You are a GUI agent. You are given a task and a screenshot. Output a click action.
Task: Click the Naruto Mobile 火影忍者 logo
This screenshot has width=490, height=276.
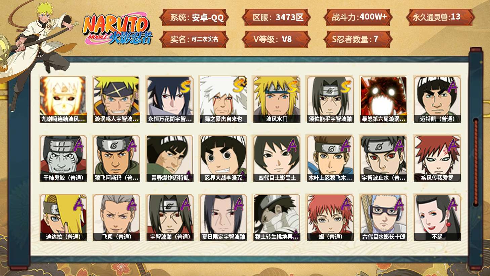tap(117, 29)
